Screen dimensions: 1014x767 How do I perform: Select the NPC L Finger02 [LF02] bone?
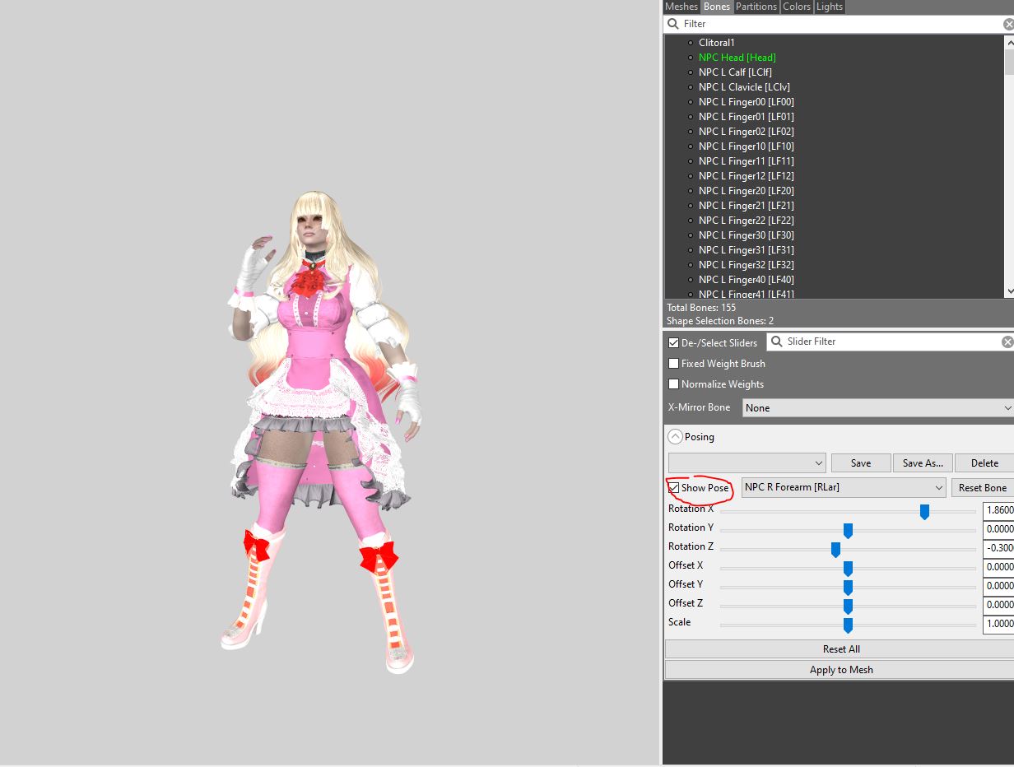click(x=746, y=132)
